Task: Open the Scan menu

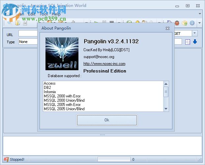Action: coord(20,14)
